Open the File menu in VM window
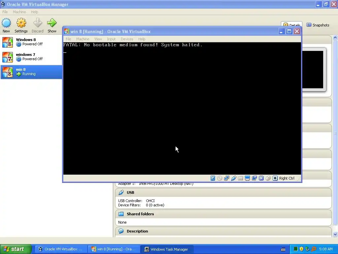Screen dimensions: 338x254 [68, 39]
